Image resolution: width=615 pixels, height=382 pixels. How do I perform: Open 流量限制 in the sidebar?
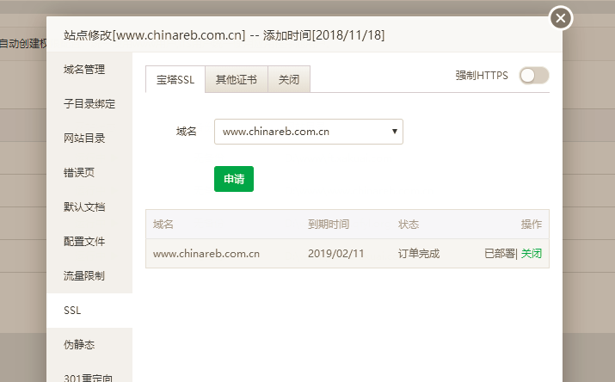click(x=89, y=276)
